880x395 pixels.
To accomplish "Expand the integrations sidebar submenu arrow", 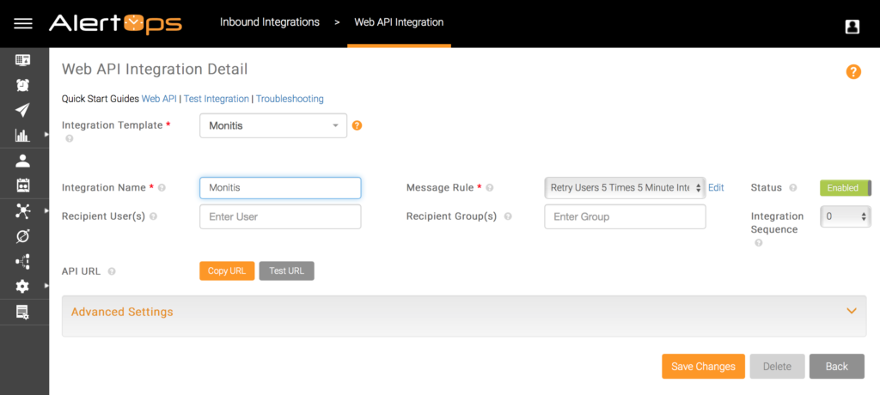I will 46,211.
